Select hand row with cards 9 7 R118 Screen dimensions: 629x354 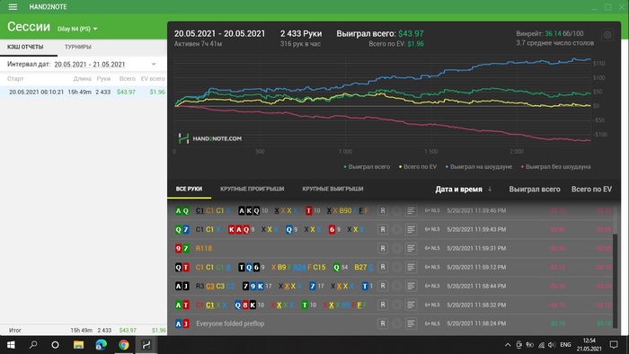391,248
